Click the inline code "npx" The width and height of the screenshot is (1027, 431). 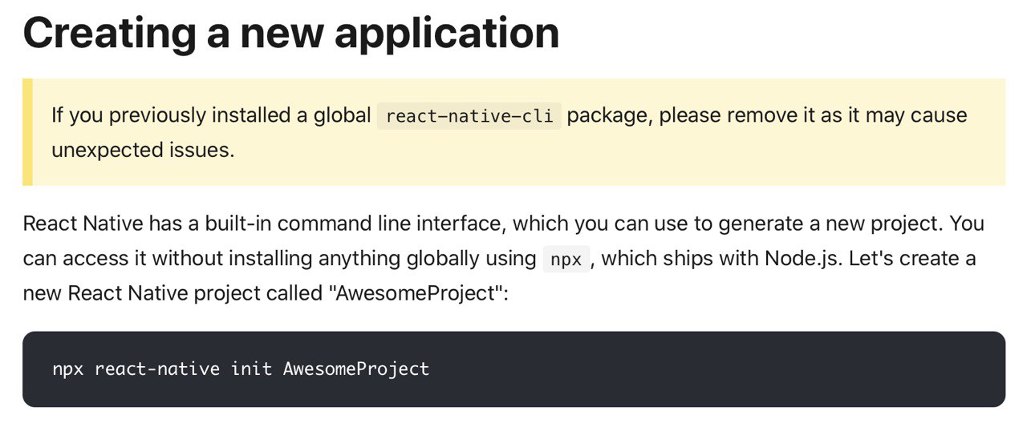tap(566, 260)
